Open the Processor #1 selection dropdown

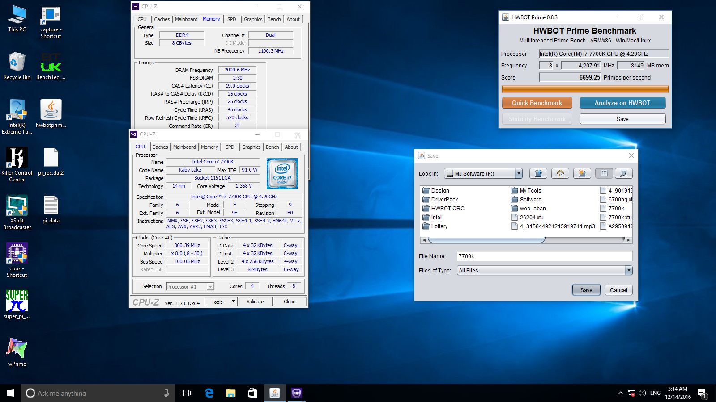click(210, 287)
